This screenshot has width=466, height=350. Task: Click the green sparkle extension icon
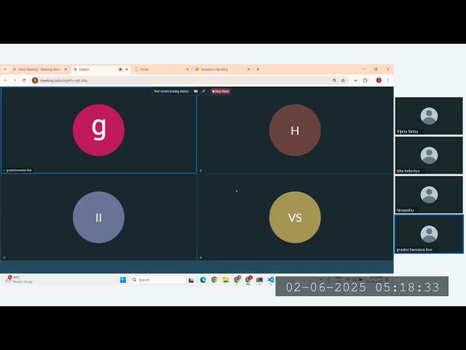click(355, 80)
